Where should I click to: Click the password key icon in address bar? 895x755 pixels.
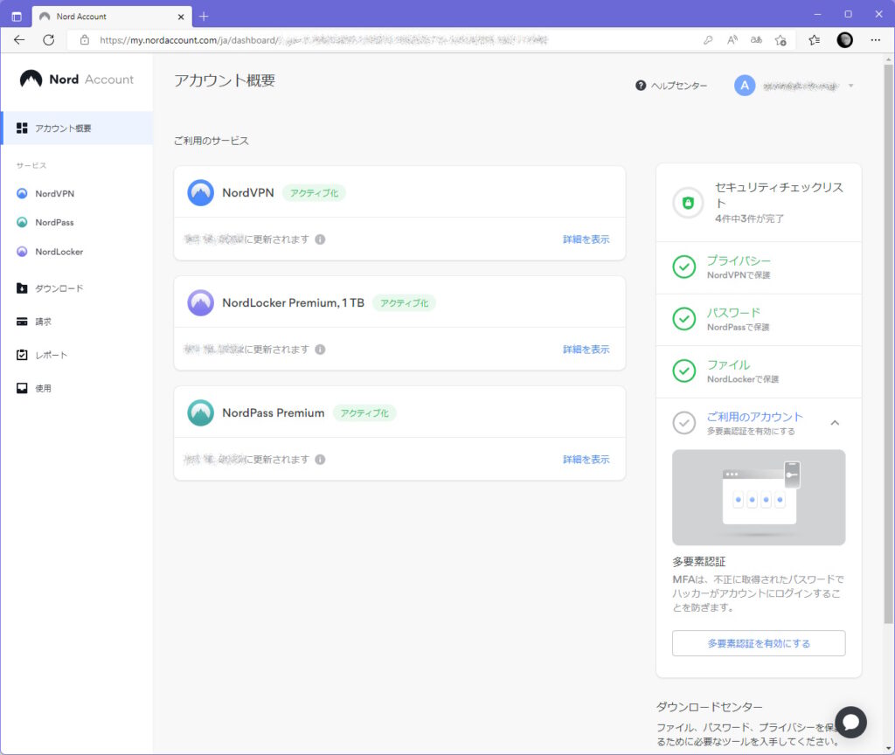tap(708, 40)
